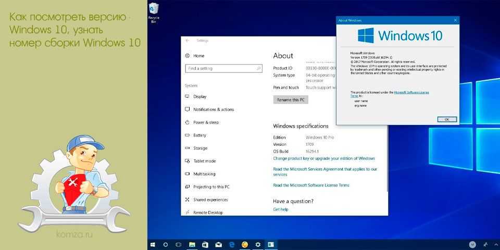Click the Version 1709 value
Image resolution: width=500 pixels, height=250 pixels.
(309, 144)
